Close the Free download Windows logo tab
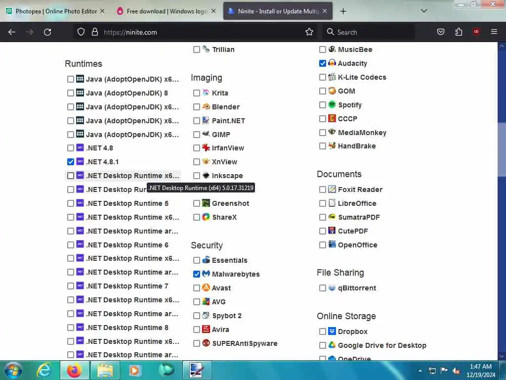506x380 pixels. pyautogui.click(x=213, y=11)
